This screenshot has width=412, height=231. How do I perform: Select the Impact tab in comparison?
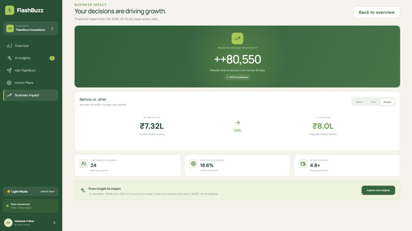[x=387, y=102]
